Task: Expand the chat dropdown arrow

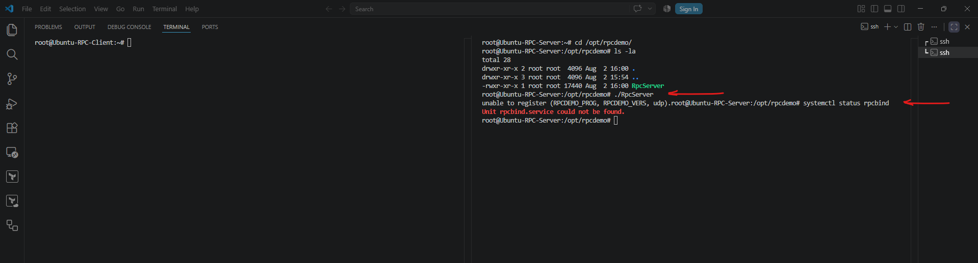Action: pyautogui.click(x=650, y=9)
